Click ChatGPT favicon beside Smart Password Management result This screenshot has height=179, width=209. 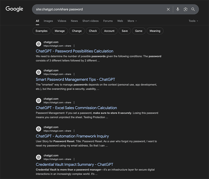pos(39,72)
